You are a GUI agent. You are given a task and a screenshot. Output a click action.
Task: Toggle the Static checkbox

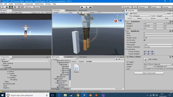click(x=166, y=13)
